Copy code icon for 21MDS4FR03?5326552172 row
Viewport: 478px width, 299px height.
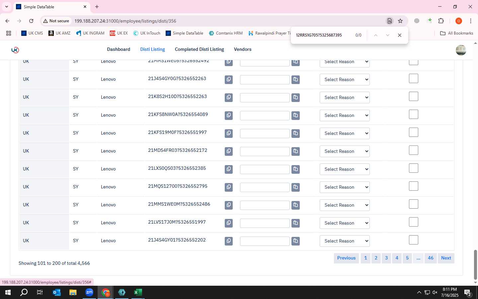pyautogui.click(x=229, y=151)
